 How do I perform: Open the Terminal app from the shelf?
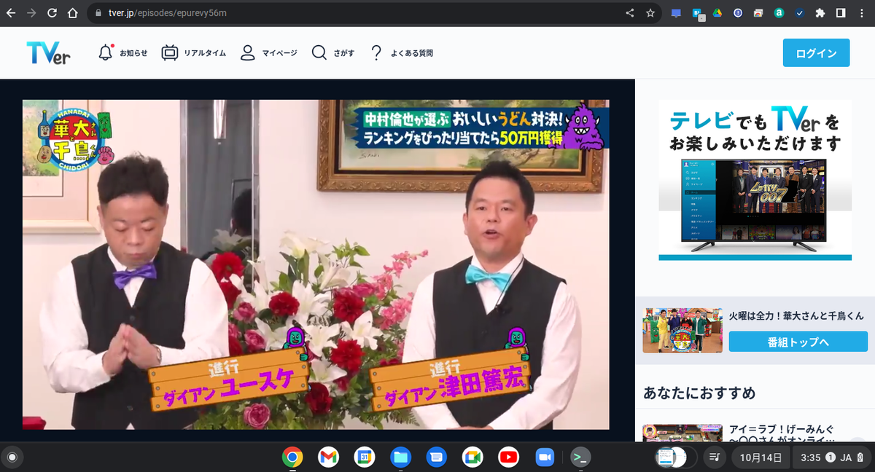click(x=580, y=457)
